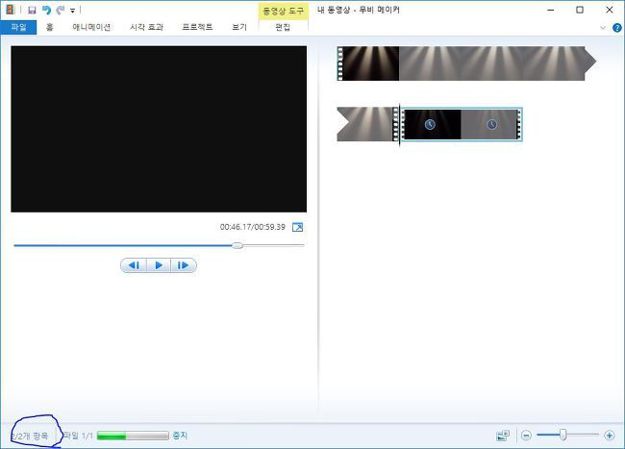Zoom out the timeline with minus button
This screenshot has width=625, height=449.
point(526,436)
